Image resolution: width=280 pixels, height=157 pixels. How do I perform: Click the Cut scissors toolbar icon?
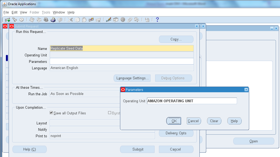[70, 20]
